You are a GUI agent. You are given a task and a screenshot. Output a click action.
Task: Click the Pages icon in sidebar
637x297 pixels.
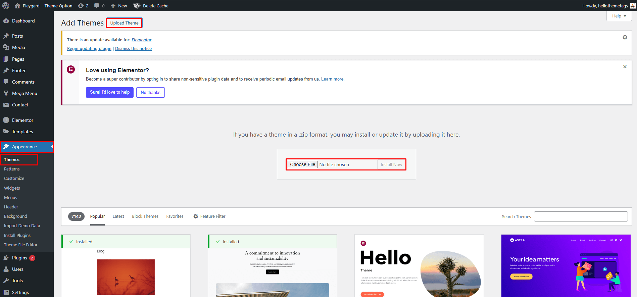[6, 59]
